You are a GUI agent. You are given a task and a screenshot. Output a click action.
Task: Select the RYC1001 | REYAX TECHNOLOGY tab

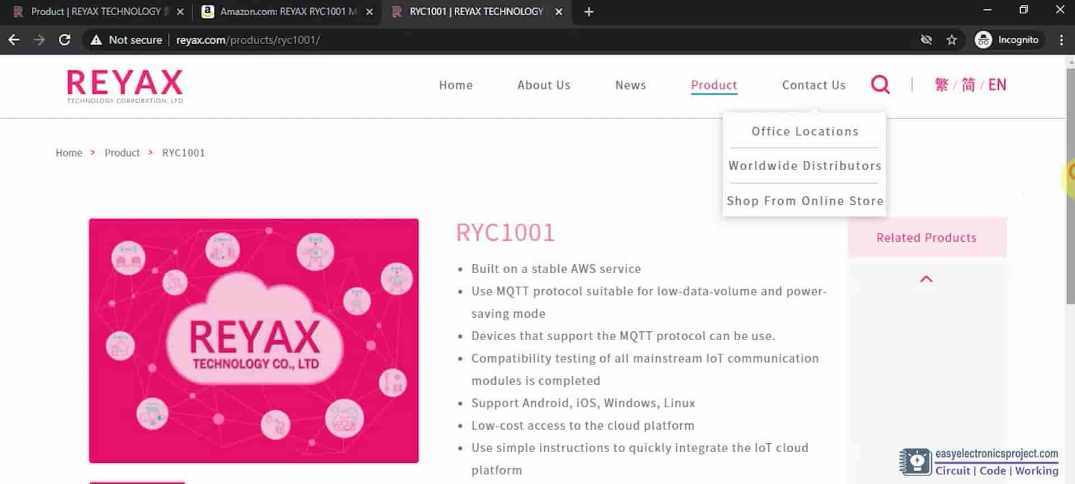tap(476, 12)
